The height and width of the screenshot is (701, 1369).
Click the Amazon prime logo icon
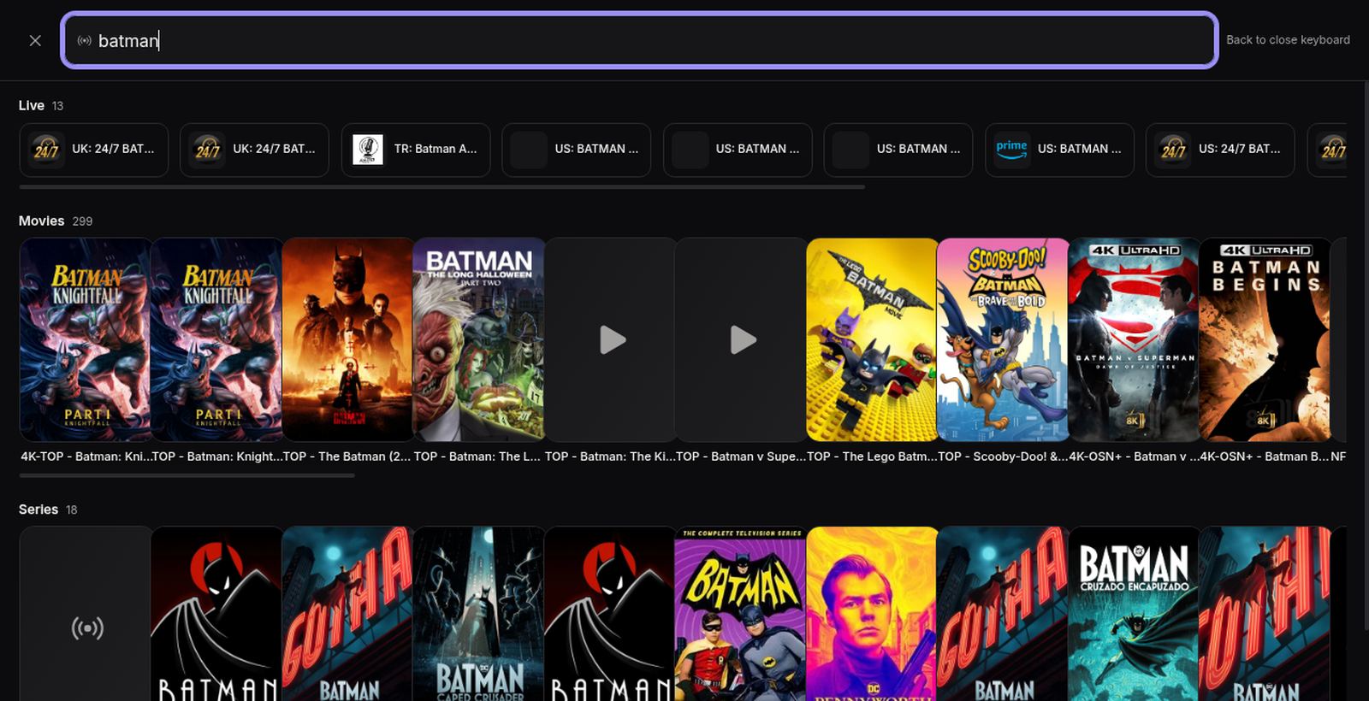click(1011, 150)
